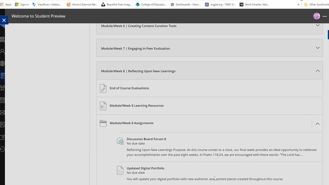Open the Apps bookmark in browser bar
The height and width of the screenshot is (185, 329).
(6, 5)
